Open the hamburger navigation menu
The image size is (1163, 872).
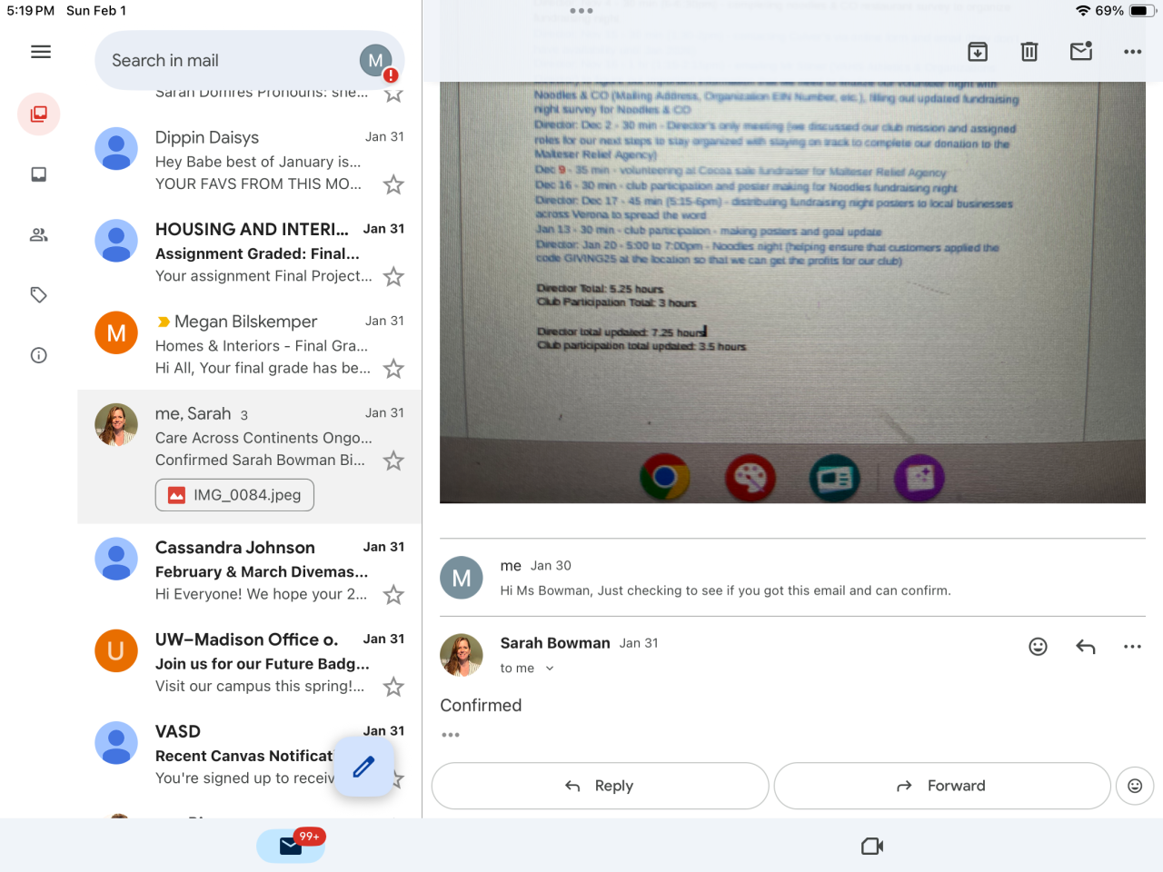point(41,52)
